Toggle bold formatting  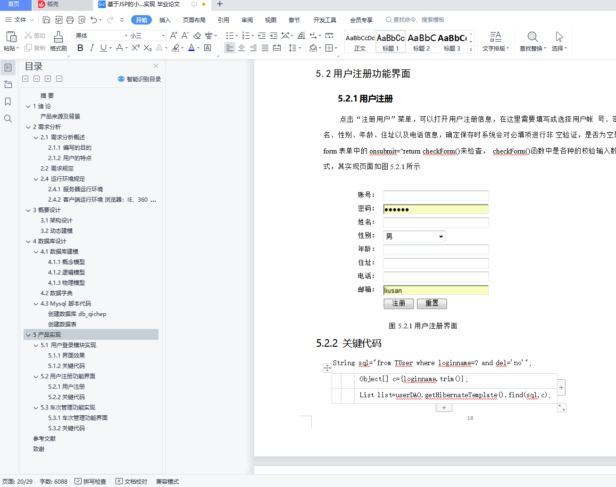coord(80,48)
